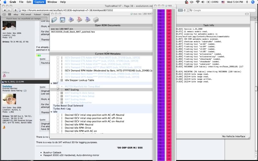Image resolution: width=258 pixels, height=161 pixels.
Task: Open the eBay bookmark
Action: 16,14
